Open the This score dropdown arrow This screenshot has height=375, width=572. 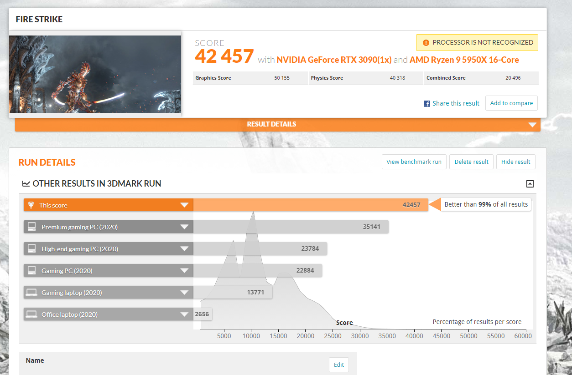[184, 205]
